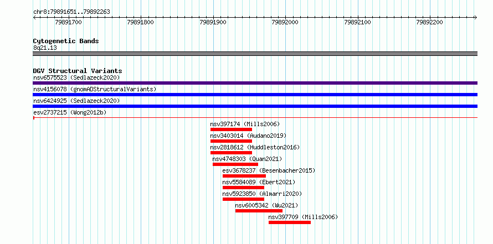Click the red bar under nsv5584089

pyautogui.click(x=243, y=188)
